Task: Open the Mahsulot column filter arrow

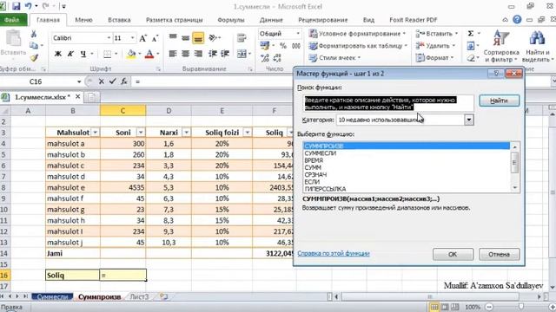Action: pyautogui.click(x=95, y=133)
